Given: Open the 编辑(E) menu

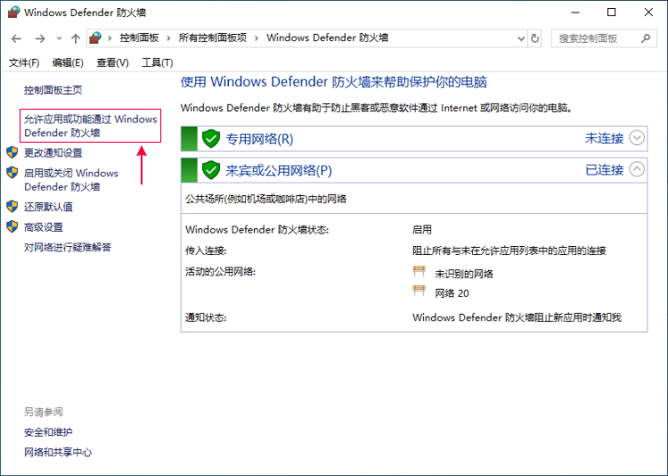Looking at the screenshot, I should [x=68, y=62].
